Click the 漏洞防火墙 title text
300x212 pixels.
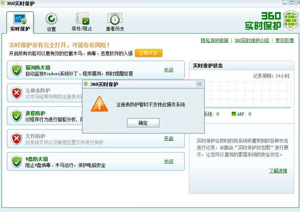pyautogui.click(x=38, y=67)
